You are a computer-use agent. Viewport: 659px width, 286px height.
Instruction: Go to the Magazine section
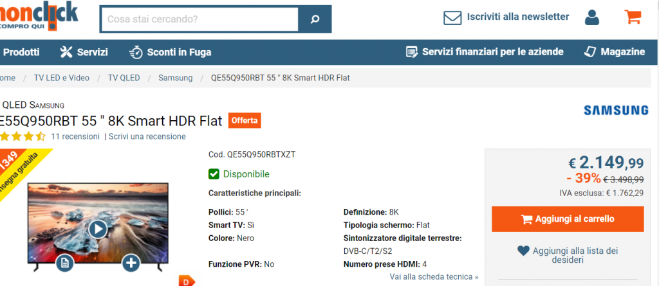[x=614, y=52]
